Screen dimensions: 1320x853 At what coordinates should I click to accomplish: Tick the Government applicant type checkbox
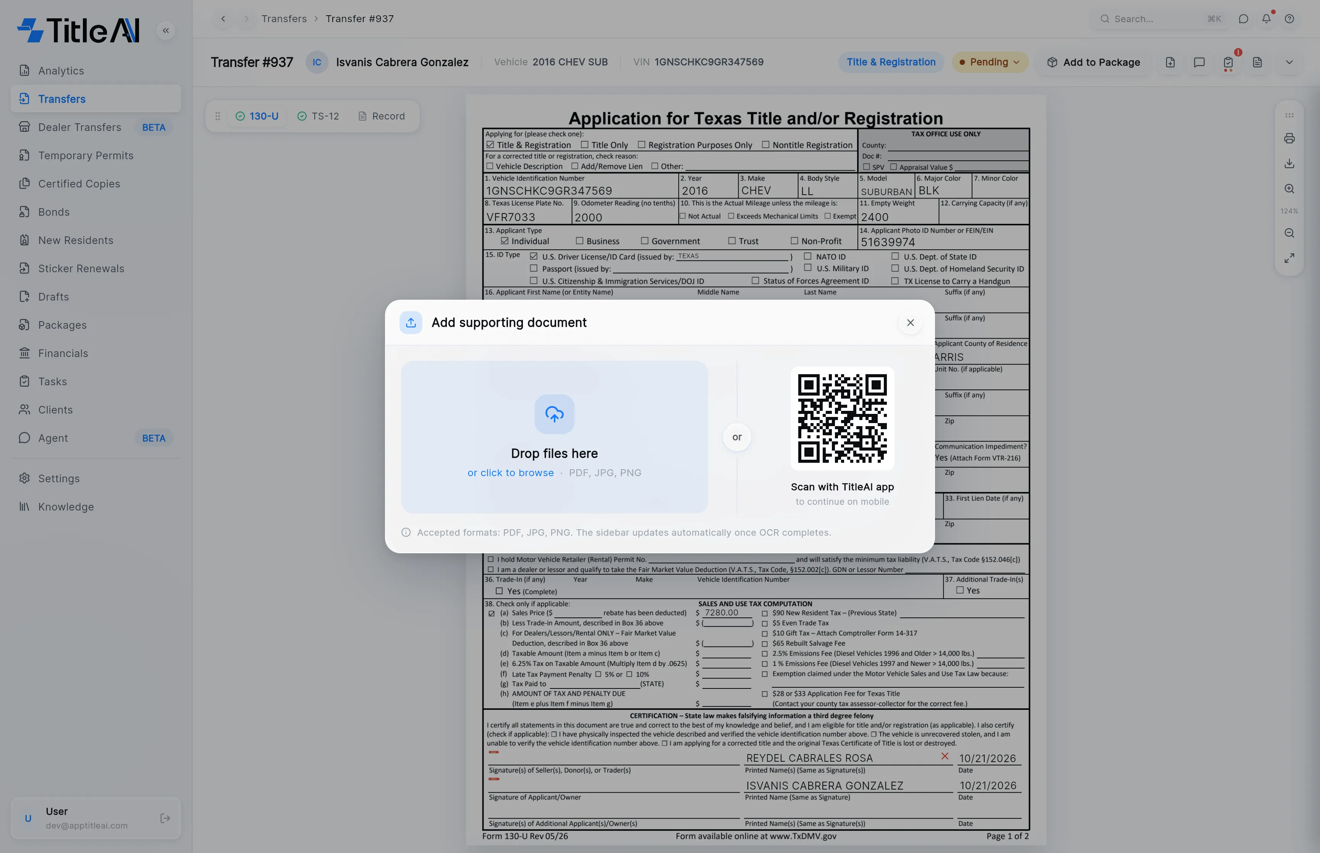(x=644, y=241)
